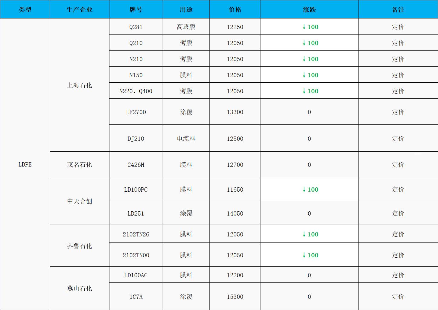The height and width of the screenshot is (310, 438).
Task: Select the 生产企业 column header
Action: point(79,10)
